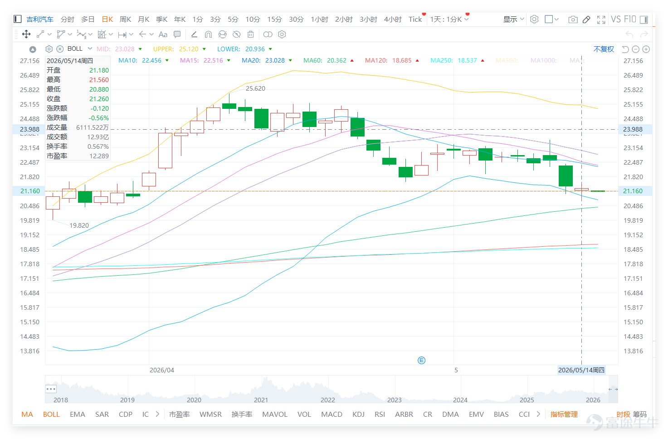Select the range measurement tool
The image size is (668, 439).
point(122,34)
